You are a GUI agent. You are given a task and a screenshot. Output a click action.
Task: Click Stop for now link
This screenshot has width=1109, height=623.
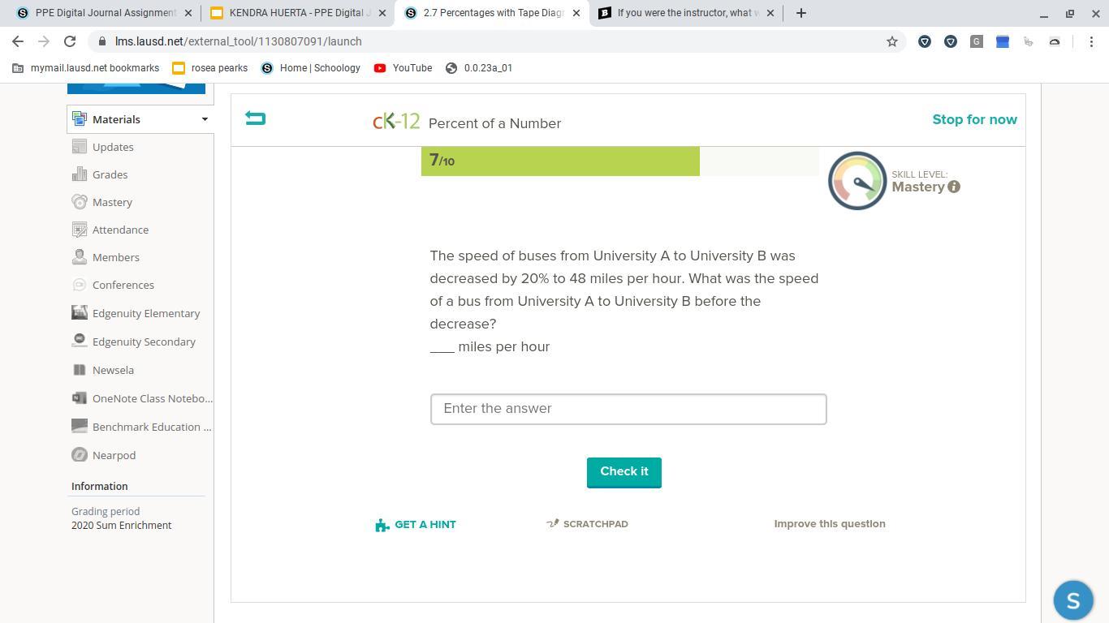click(973, 119)
